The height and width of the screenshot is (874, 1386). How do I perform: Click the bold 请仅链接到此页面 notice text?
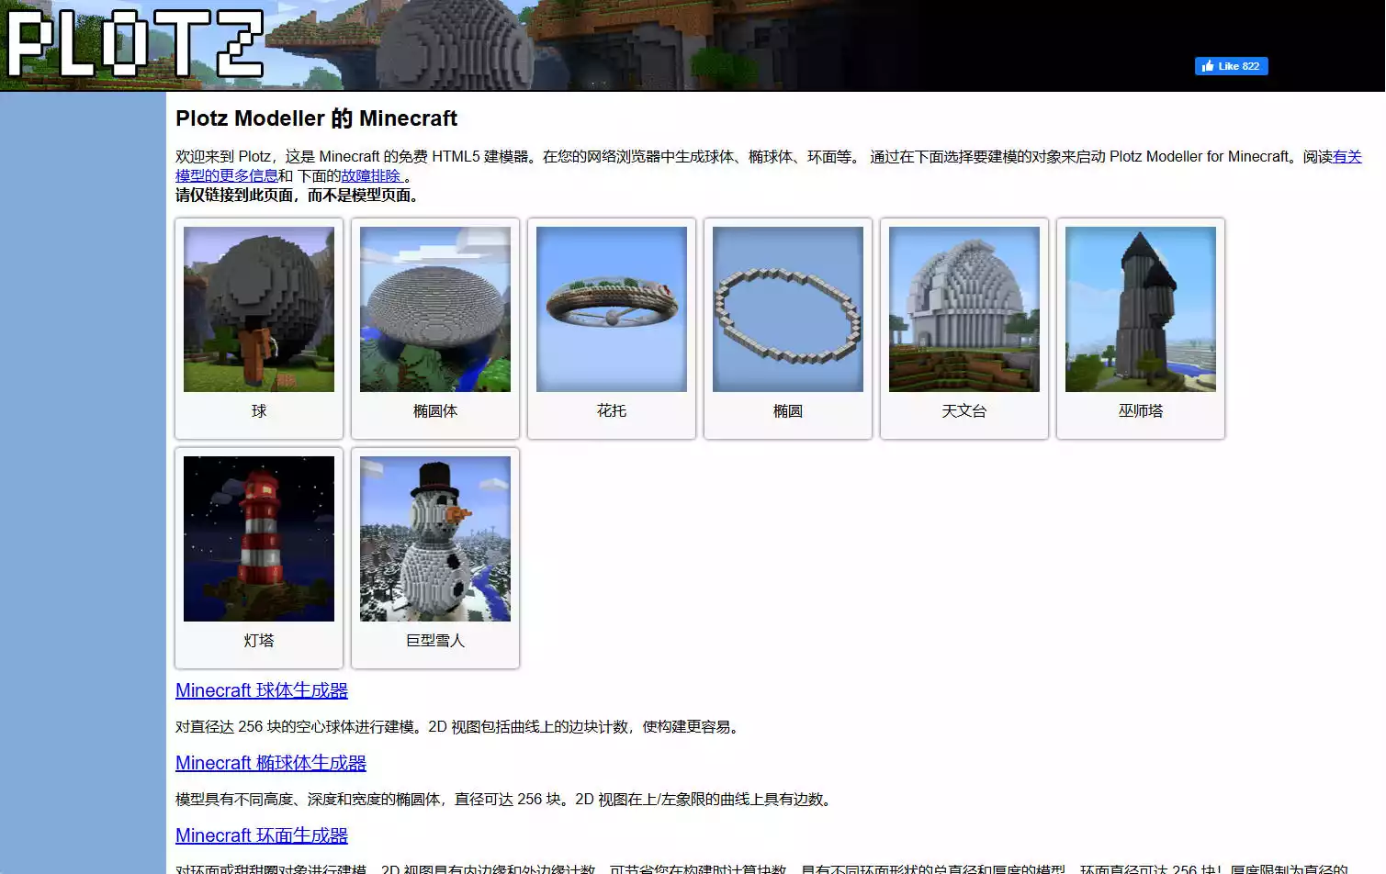click(x=299, y=196)
